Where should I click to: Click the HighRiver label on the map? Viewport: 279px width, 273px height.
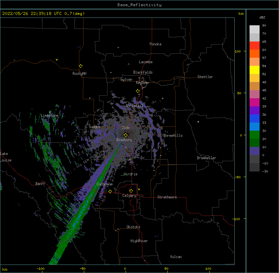pyautogui.click(x=139, y=241)
